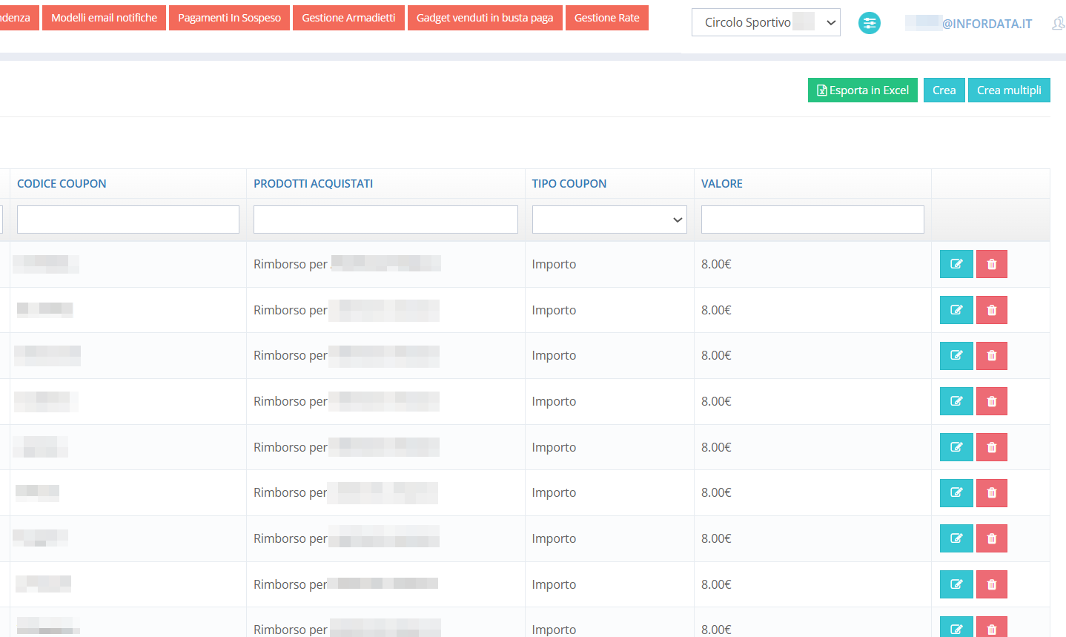Go to Pagamenti In Sospeso
The height and width of the screenshot is (637, 1066).
click(x=229, y=18)
